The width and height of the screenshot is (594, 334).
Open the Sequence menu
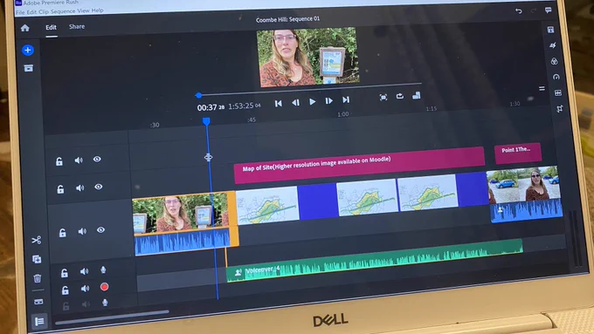click(63, 11)
